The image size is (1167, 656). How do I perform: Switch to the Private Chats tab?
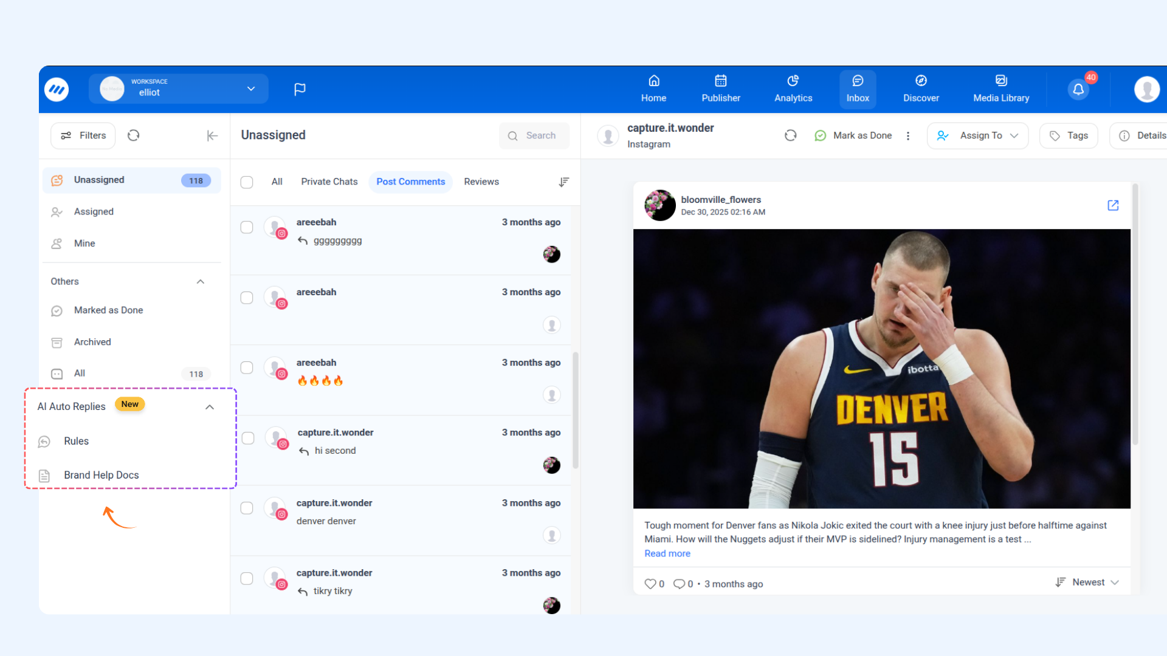pyautogui.click(x=329, y=182)
